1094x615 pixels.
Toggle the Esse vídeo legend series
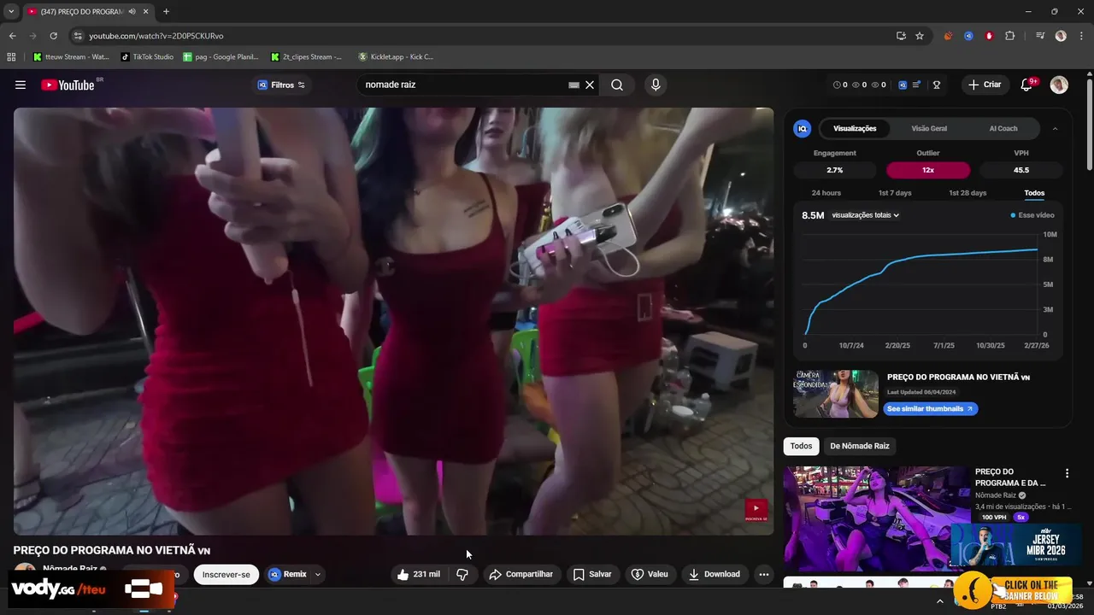tap(1032, 215)
